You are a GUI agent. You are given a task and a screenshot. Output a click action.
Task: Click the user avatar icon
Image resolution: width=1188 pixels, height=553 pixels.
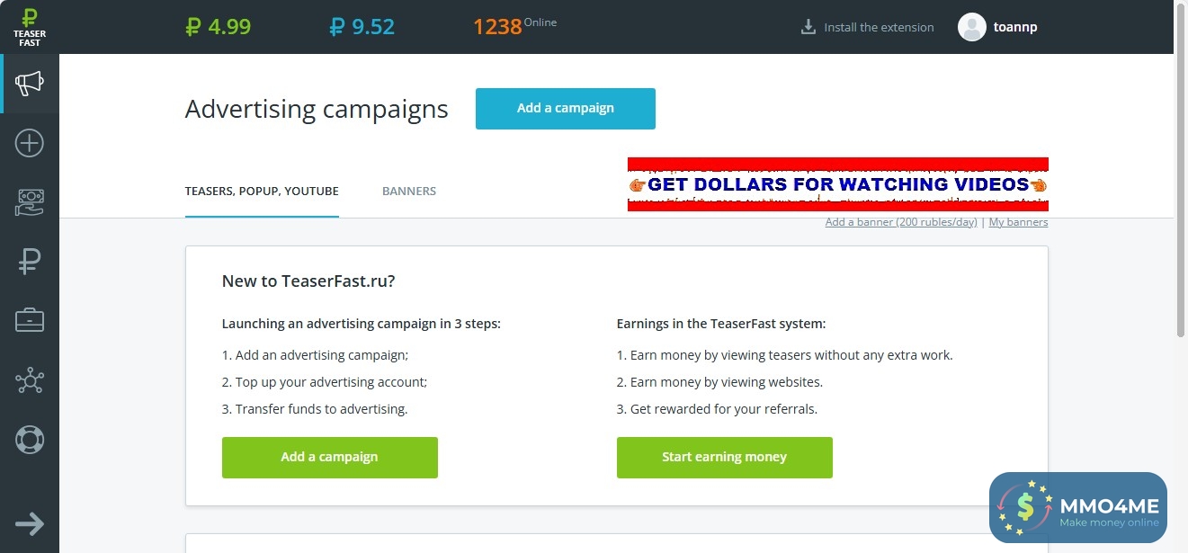point(972,27)
